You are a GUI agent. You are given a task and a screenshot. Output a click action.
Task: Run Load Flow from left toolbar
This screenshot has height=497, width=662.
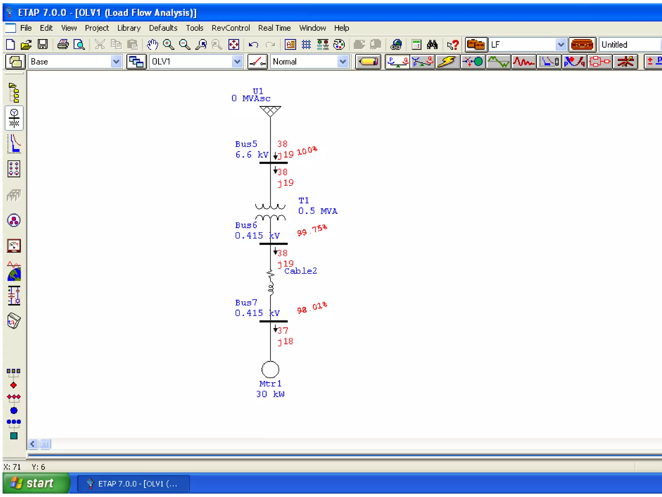14,118
